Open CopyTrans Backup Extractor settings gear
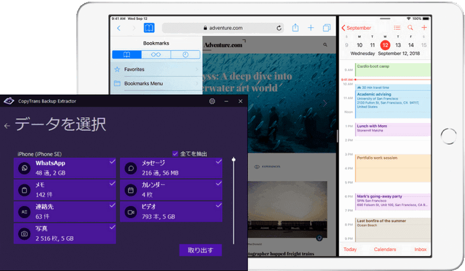The width and height of the screenshot is (465, 271). point(212,101)
